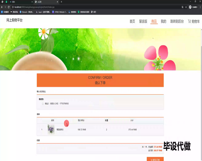
Task: Open the Element bookmark
Action: (26, 12)
